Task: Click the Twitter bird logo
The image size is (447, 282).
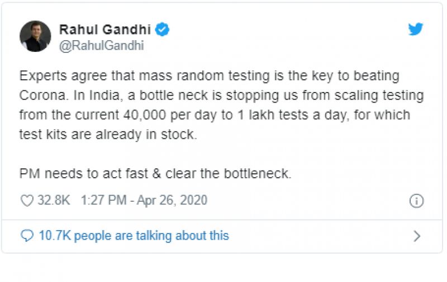Action: pos(416,30)
